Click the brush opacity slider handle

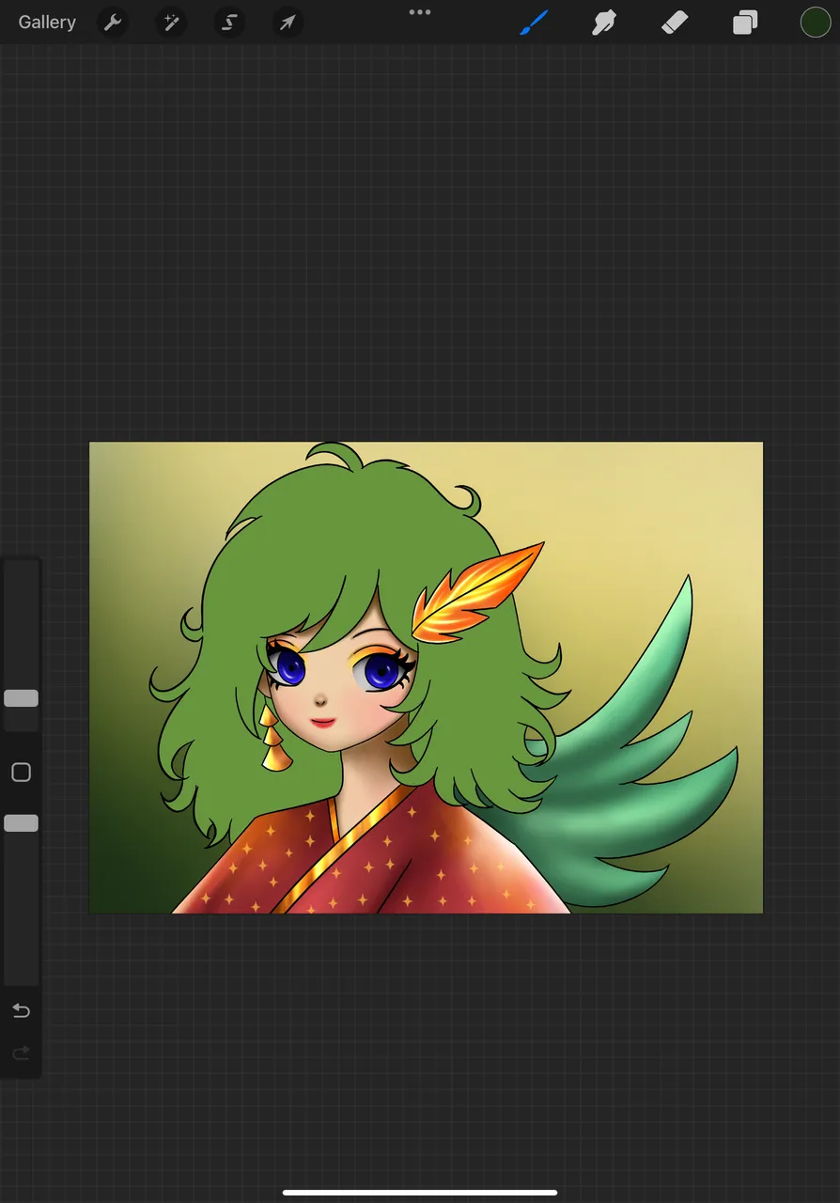click(21, 823)
